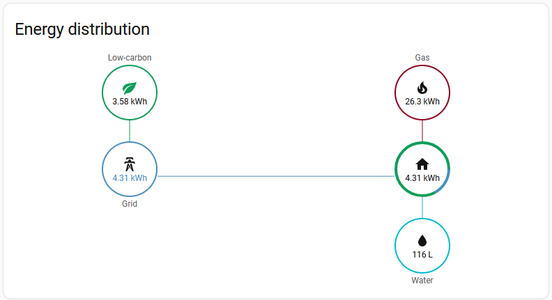552x300 pixels.
Task: Open the 26.3 kWh gas consumption value
Action: tap(422, 102)
